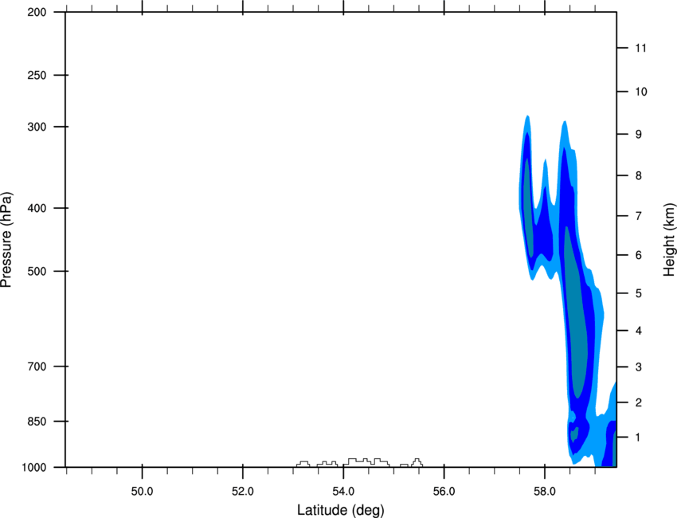Click the 56.0 latitude tick label
The width and height of the screenshot is (677, 518).
[x=444, y=492]
